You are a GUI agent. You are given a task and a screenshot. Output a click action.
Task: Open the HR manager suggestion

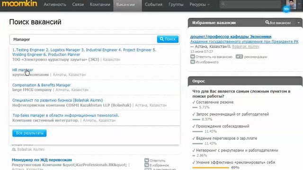coord(23,70)
